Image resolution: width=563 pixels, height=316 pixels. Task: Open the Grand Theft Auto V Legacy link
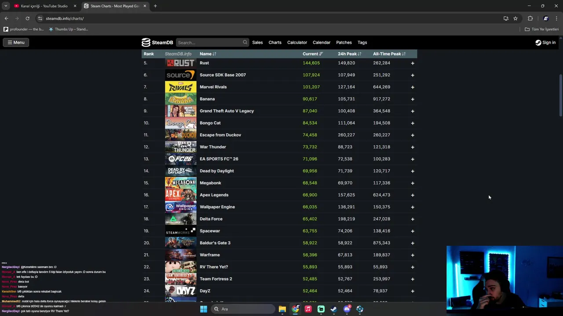227,111
